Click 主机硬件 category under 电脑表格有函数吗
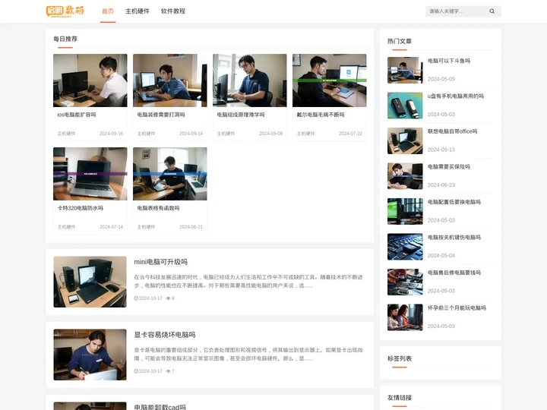The image size is (547, 410). (x=146, y=227)
